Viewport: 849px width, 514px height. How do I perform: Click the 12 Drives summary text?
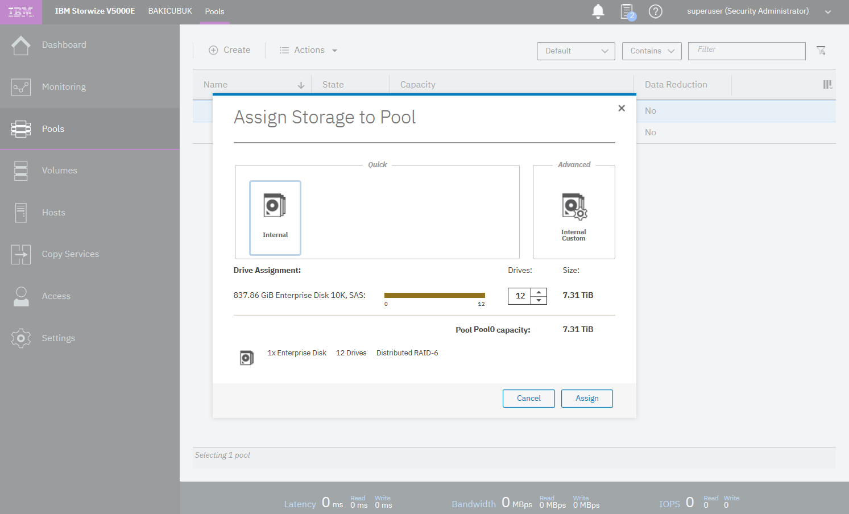(x=351, y=353)
